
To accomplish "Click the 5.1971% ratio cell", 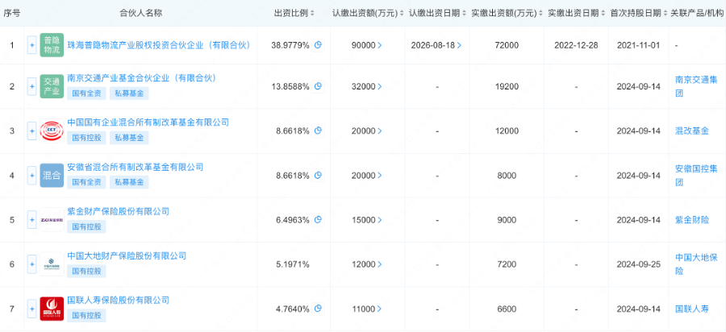I will click(x=293, y=264).
